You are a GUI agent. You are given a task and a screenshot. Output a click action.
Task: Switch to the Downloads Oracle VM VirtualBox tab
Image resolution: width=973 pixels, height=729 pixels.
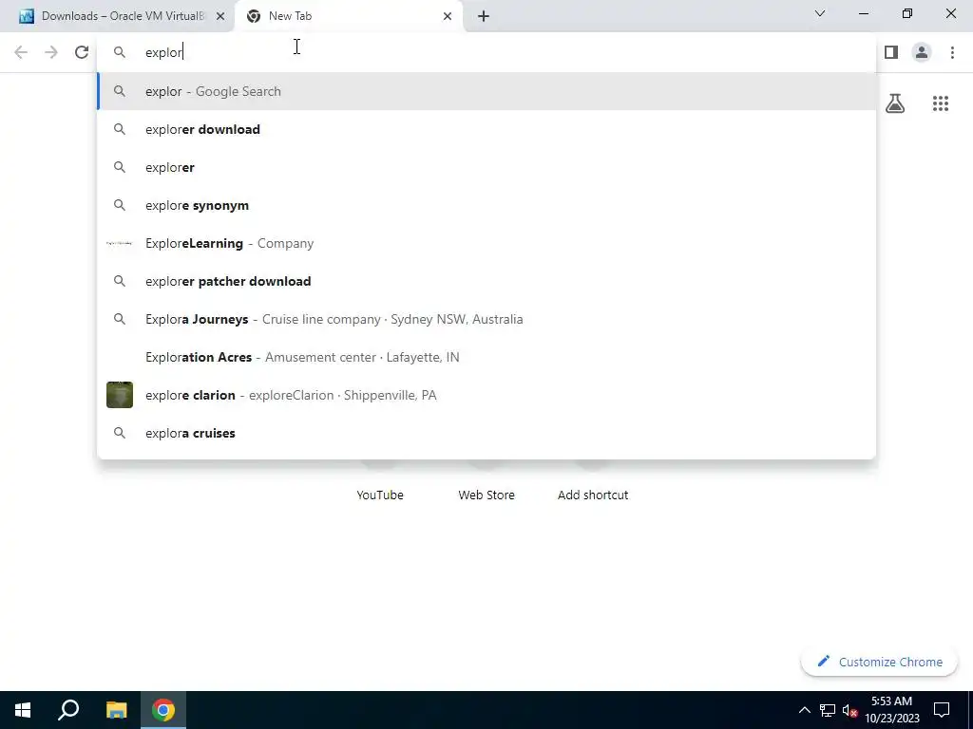coord(118,16)
